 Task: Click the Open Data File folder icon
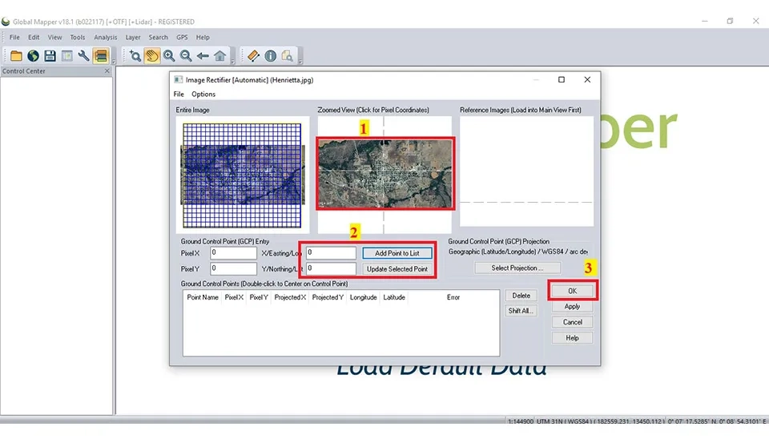(x=16, y=56)
